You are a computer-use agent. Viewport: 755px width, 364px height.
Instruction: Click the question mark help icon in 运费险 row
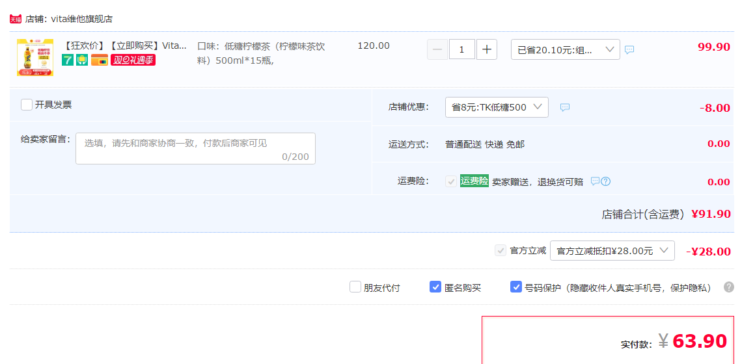[606, 181]
